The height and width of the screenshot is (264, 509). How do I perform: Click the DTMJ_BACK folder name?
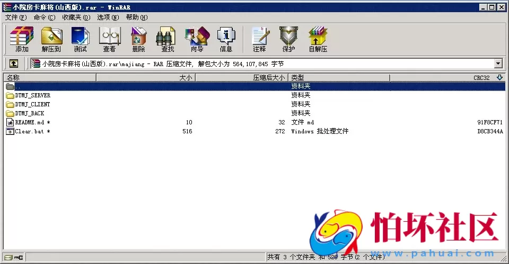[x=30, y=113]
